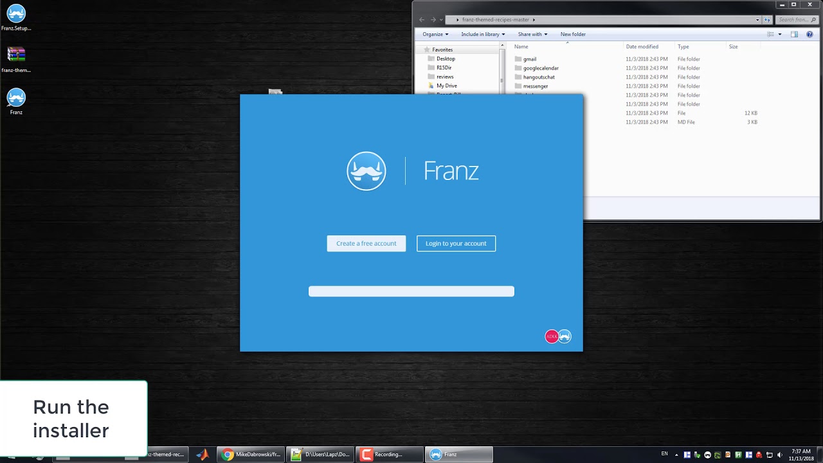Viewport: 823px width, 463px height.
Task: Open franz-themed-rec taskbar button
Action: click(x=167, y=455)
